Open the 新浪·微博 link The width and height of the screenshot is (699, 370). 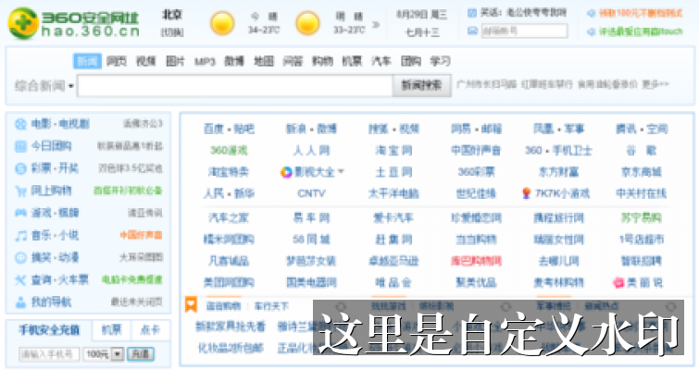coord(311,129)
